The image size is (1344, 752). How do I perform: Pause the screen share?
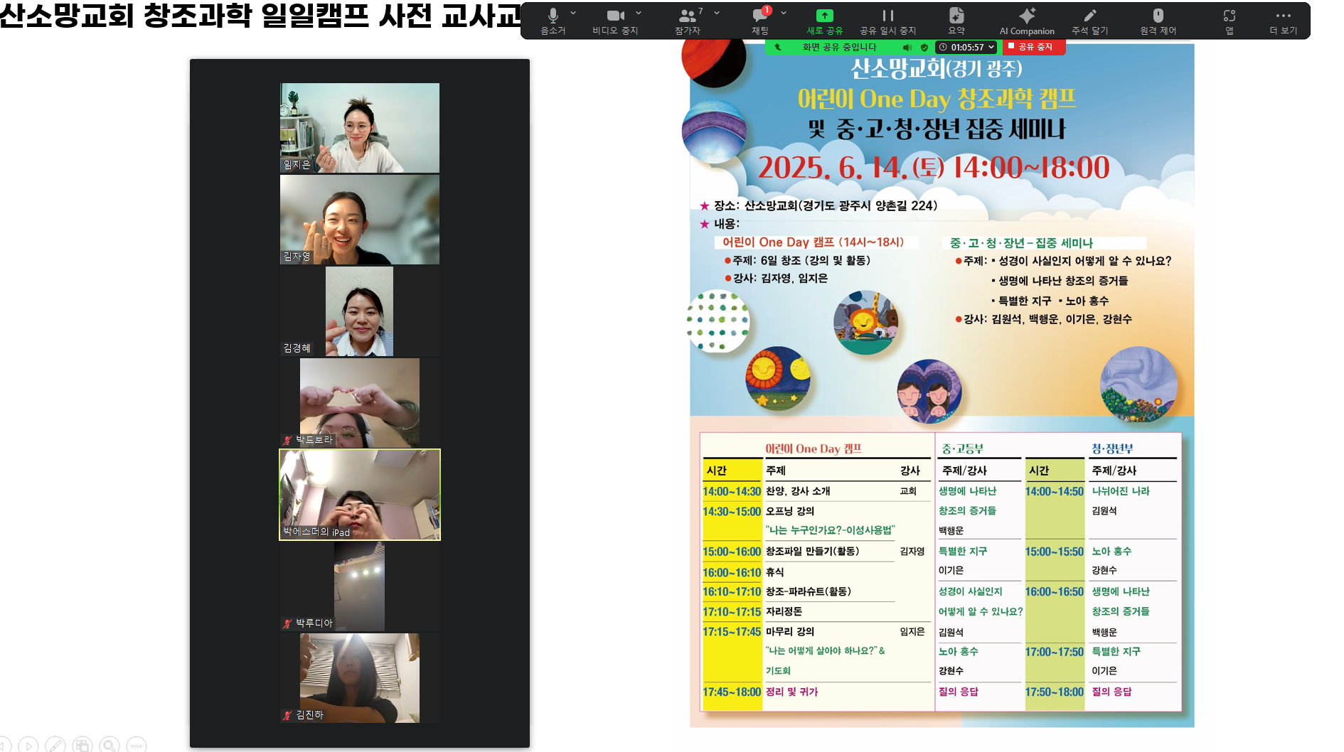[x=887, y=21]
